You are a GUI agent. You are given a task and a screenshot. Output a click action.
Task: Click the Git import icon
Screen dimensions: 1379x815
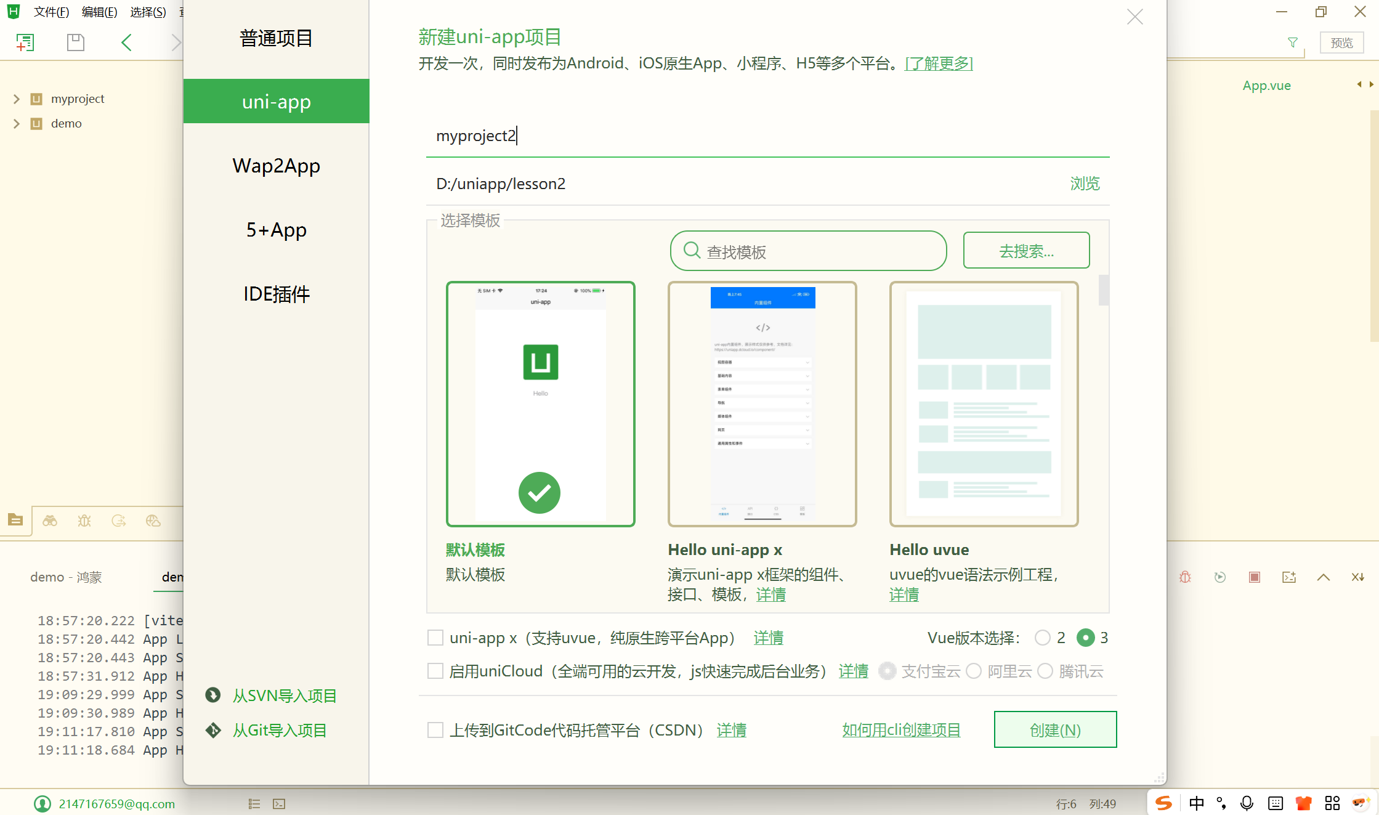click(213, 730)
